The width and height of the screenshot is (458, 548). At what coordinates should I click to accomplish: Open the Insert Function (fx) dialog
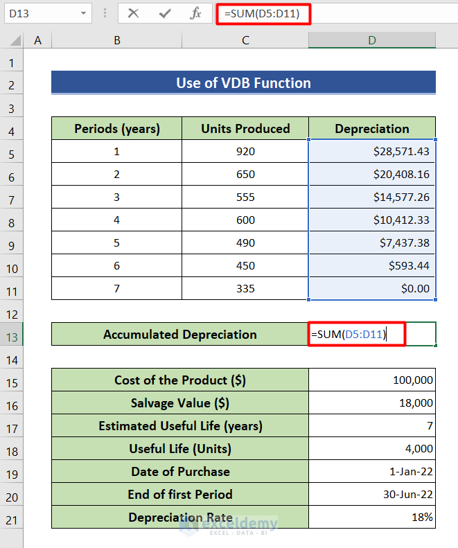[196, 13]
